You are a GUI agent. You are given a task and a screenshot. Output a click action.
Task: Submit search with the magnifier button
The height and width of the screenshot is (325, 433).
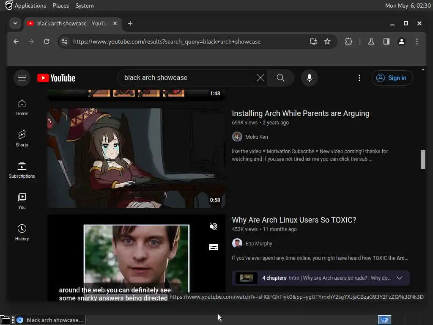click(281, 78)
